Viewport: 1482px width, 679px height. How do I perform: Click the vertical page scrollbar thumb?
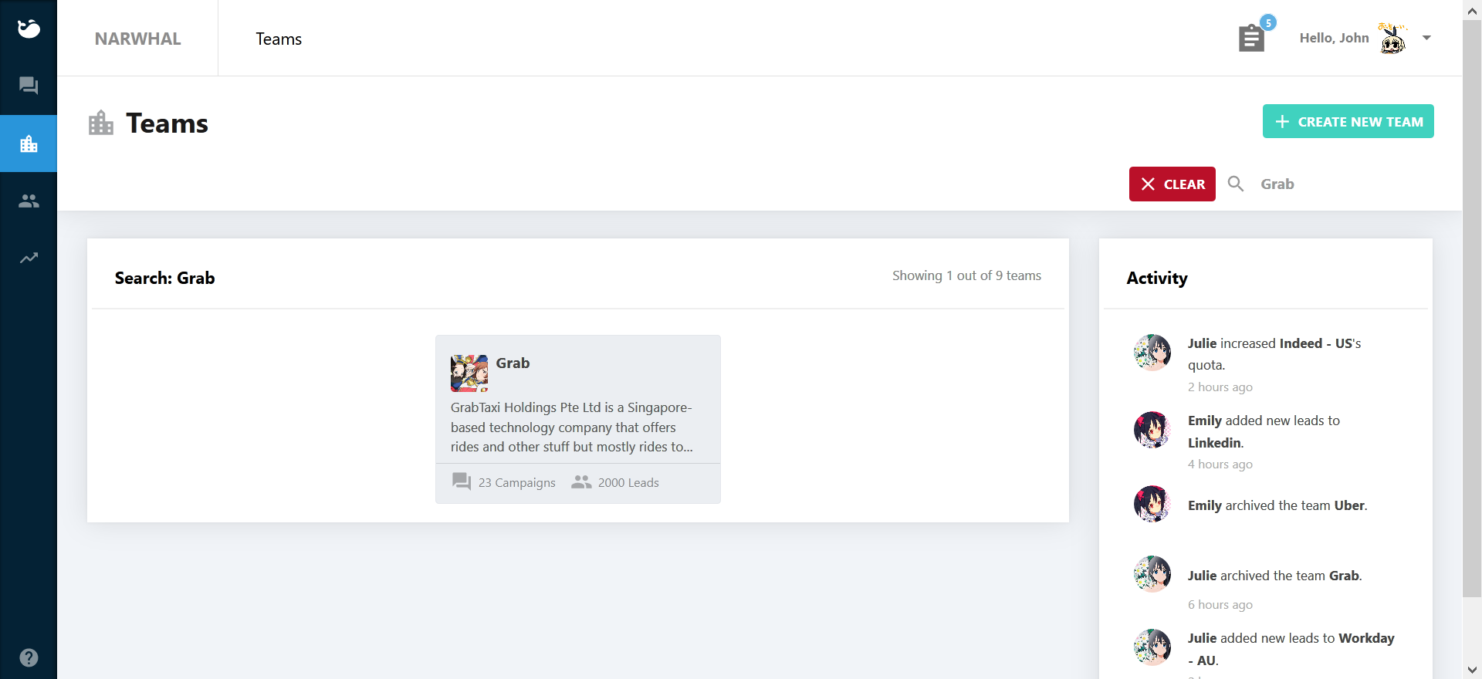[x=1472, y=309]
